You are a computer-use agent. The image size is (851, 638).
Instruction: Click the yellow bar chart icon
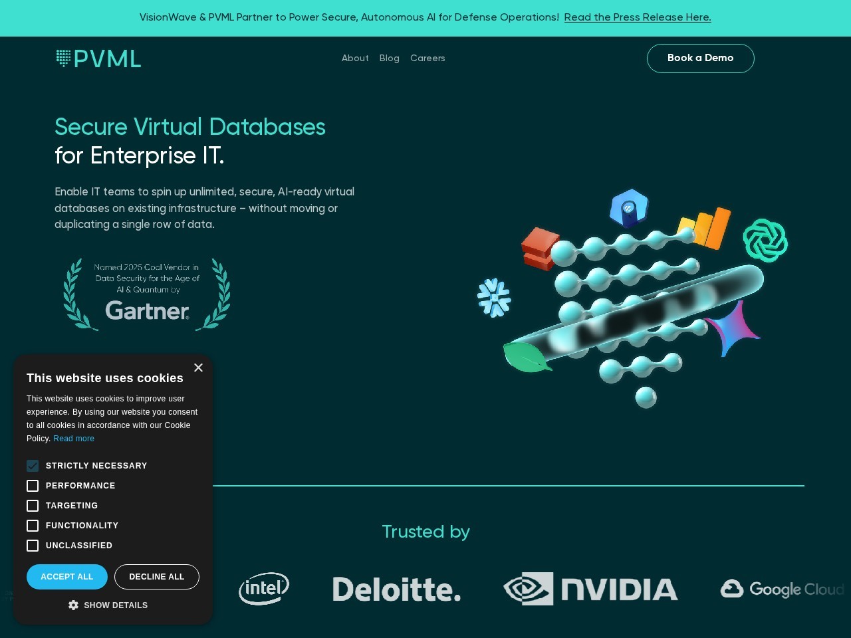pyautogui.click(x=704, y=229)
